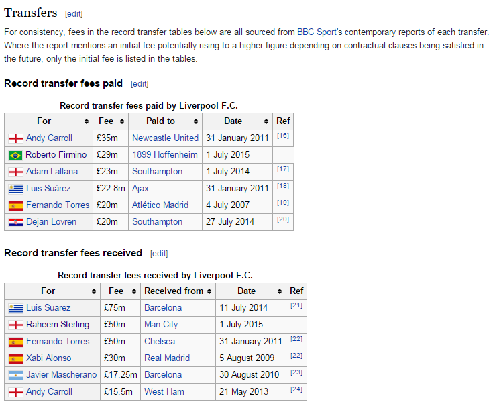Open Southampton link in Adam Lallana row
Image resolution: width=495 pixels, height=410 pixels.
(x=157, y=172)
